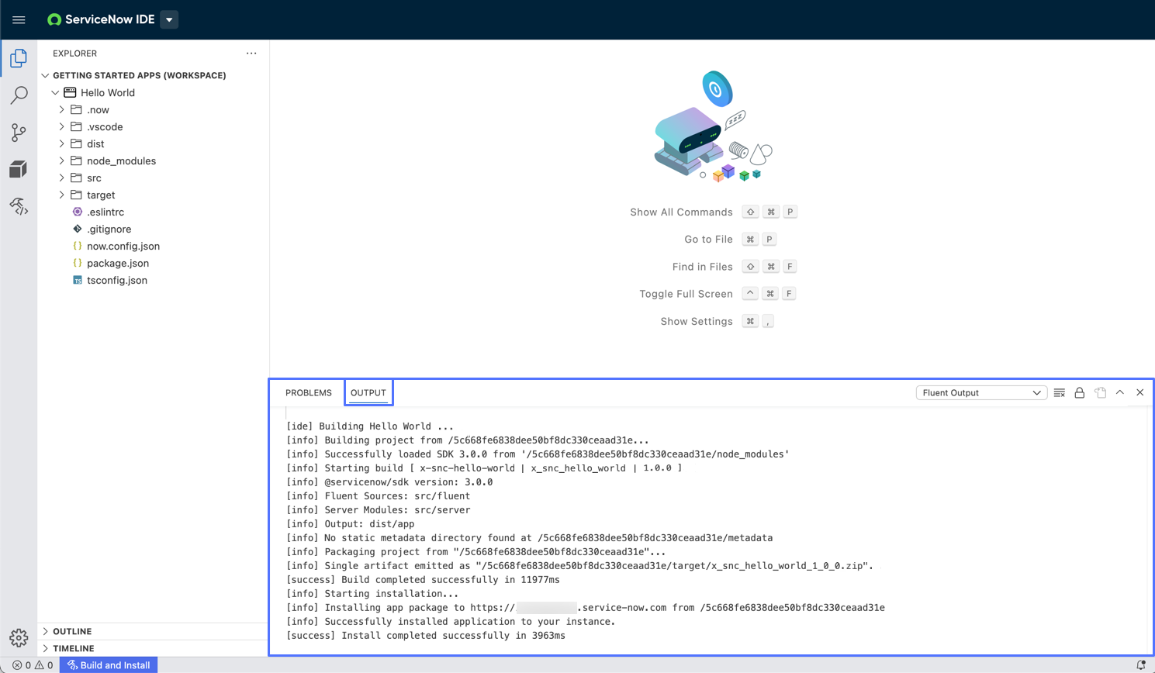The width and height of the screenshot is (1155, 673).
Task: Expand the .now folder
Action: (x=62, y=109)
